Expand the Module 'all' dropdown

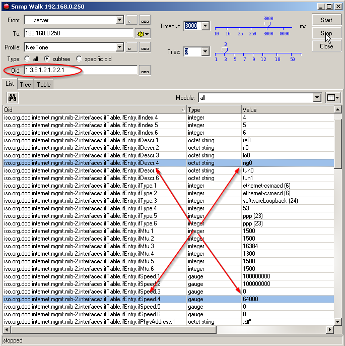coord(317,97)
